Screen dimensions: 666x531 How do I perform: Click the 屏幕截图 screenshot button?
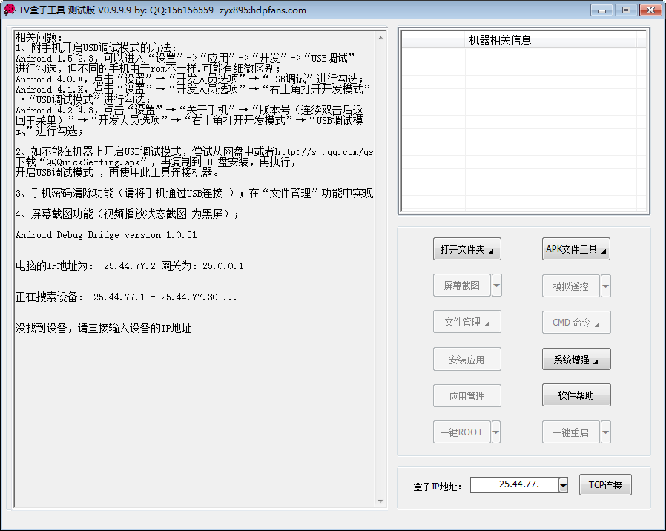462,286
